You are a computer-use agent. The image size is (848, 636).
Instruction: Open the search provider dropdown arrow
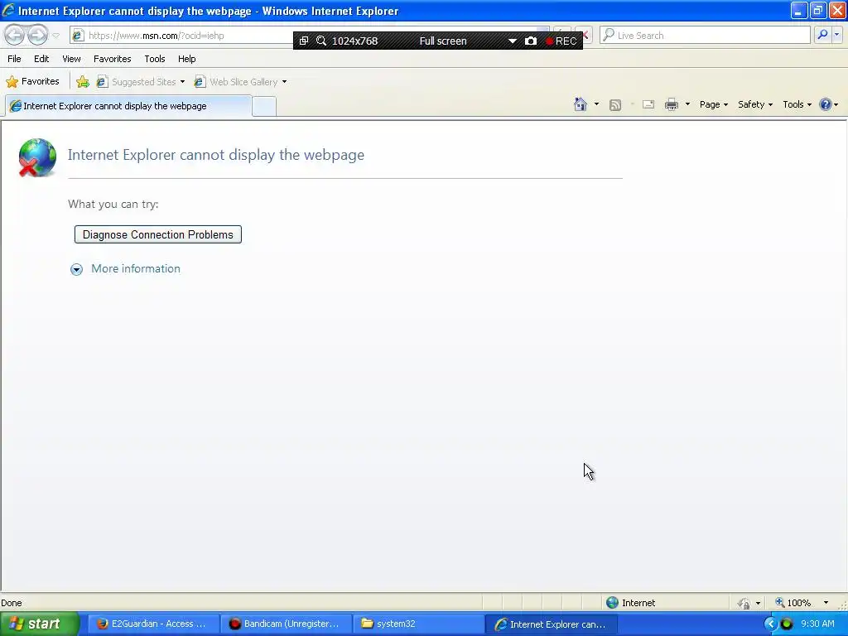[x=836, y=35]
